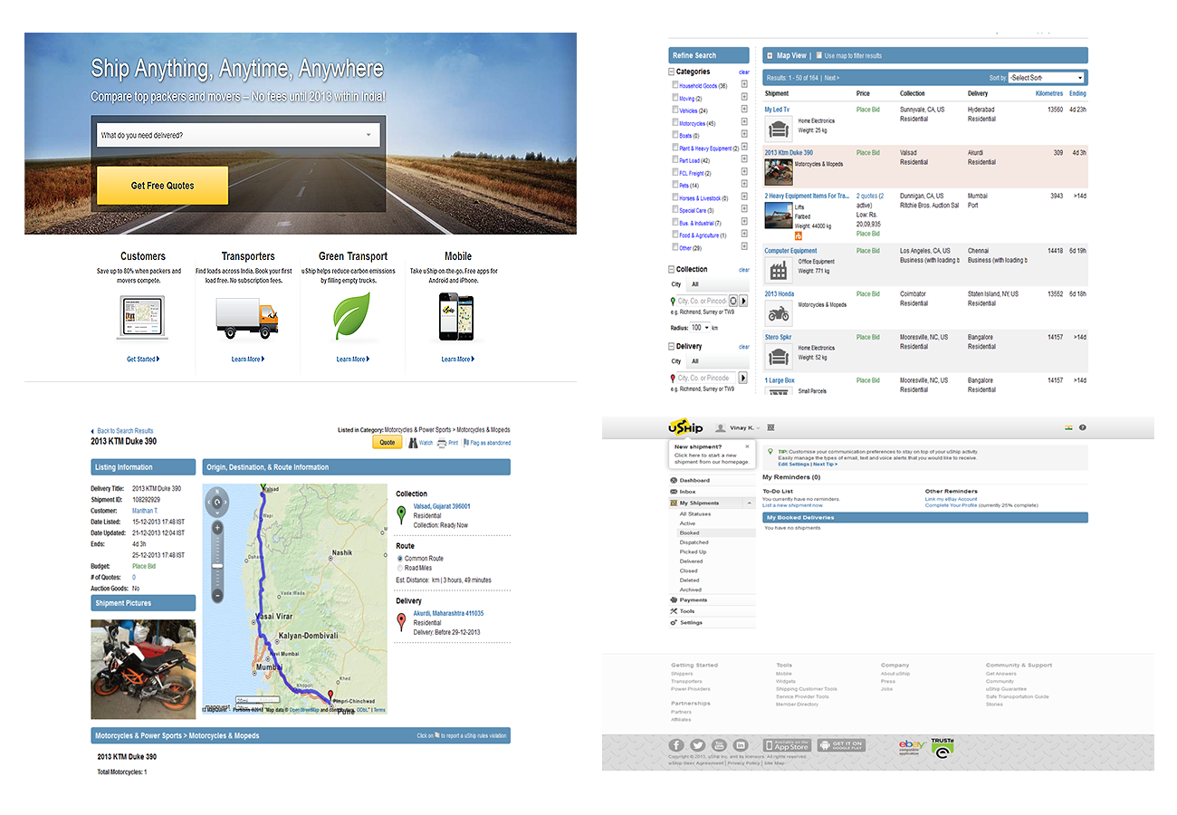Click the green leaf Green Transport image
Image resolution: width=1177 pixels, height=815 pixels.
tap(352, 316)
